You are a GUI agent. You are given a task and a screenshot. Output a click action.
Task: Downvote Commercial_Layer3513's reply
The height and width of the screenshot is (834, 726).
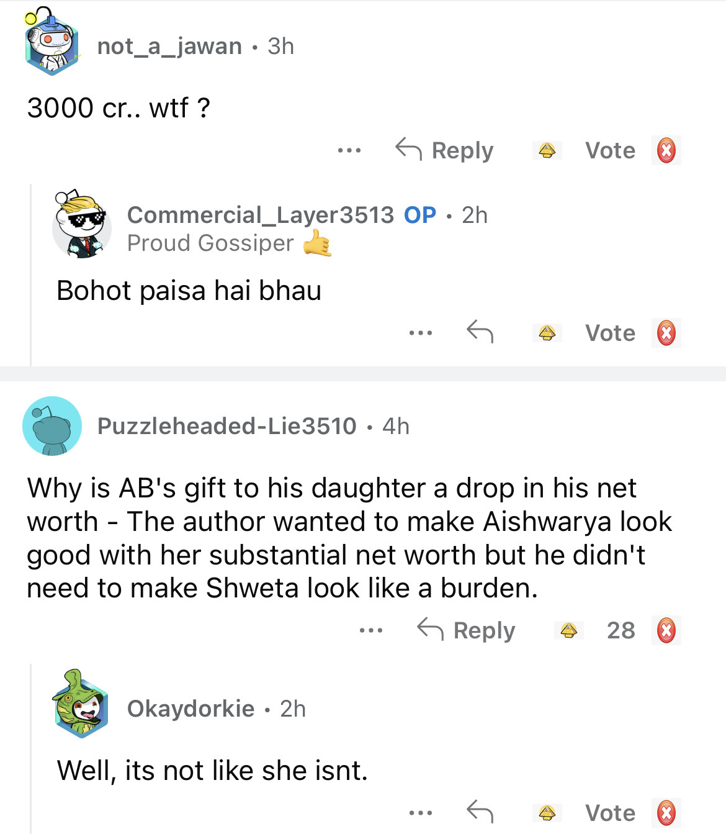click(666, 333)
